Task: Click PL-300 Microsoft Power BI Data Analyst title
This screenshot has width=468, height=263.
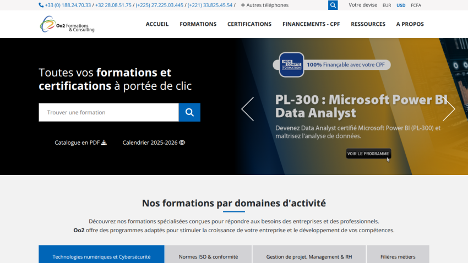Action: point(361,106)
